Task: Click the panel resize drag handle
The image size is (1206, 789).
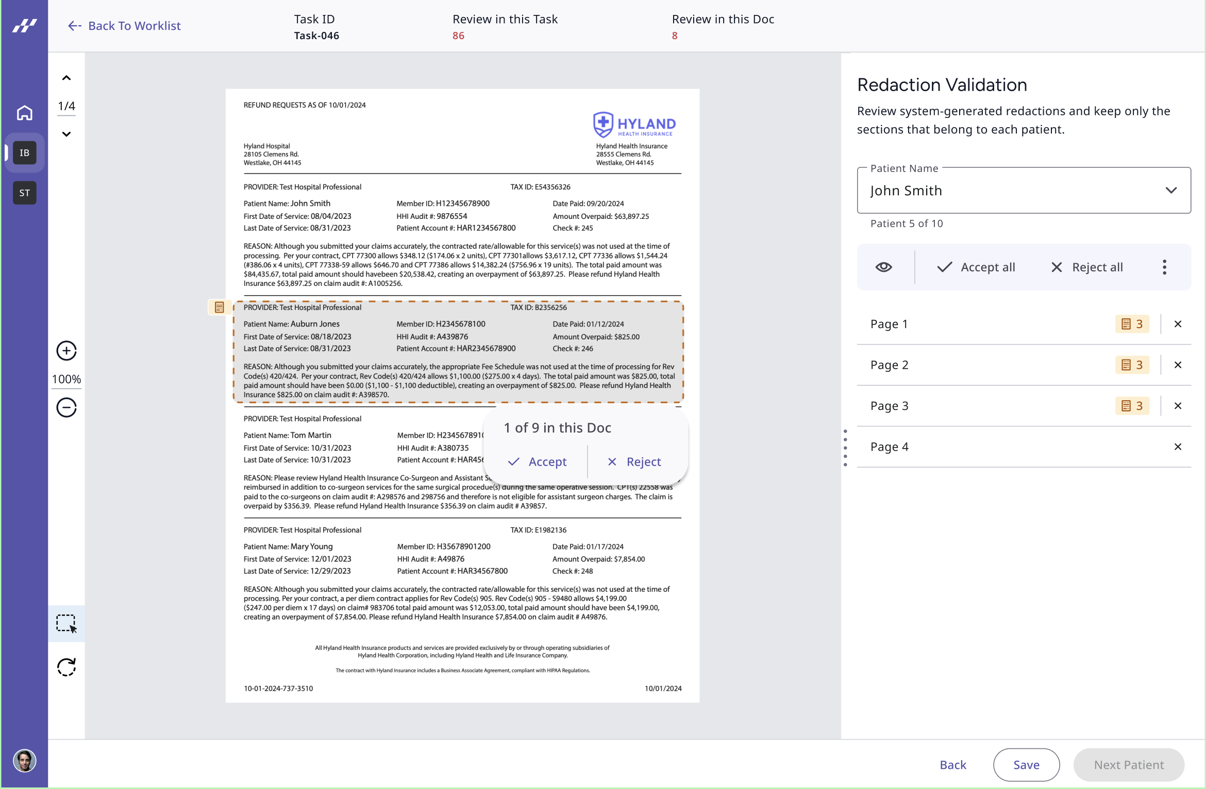Action: tap(845, 448)
